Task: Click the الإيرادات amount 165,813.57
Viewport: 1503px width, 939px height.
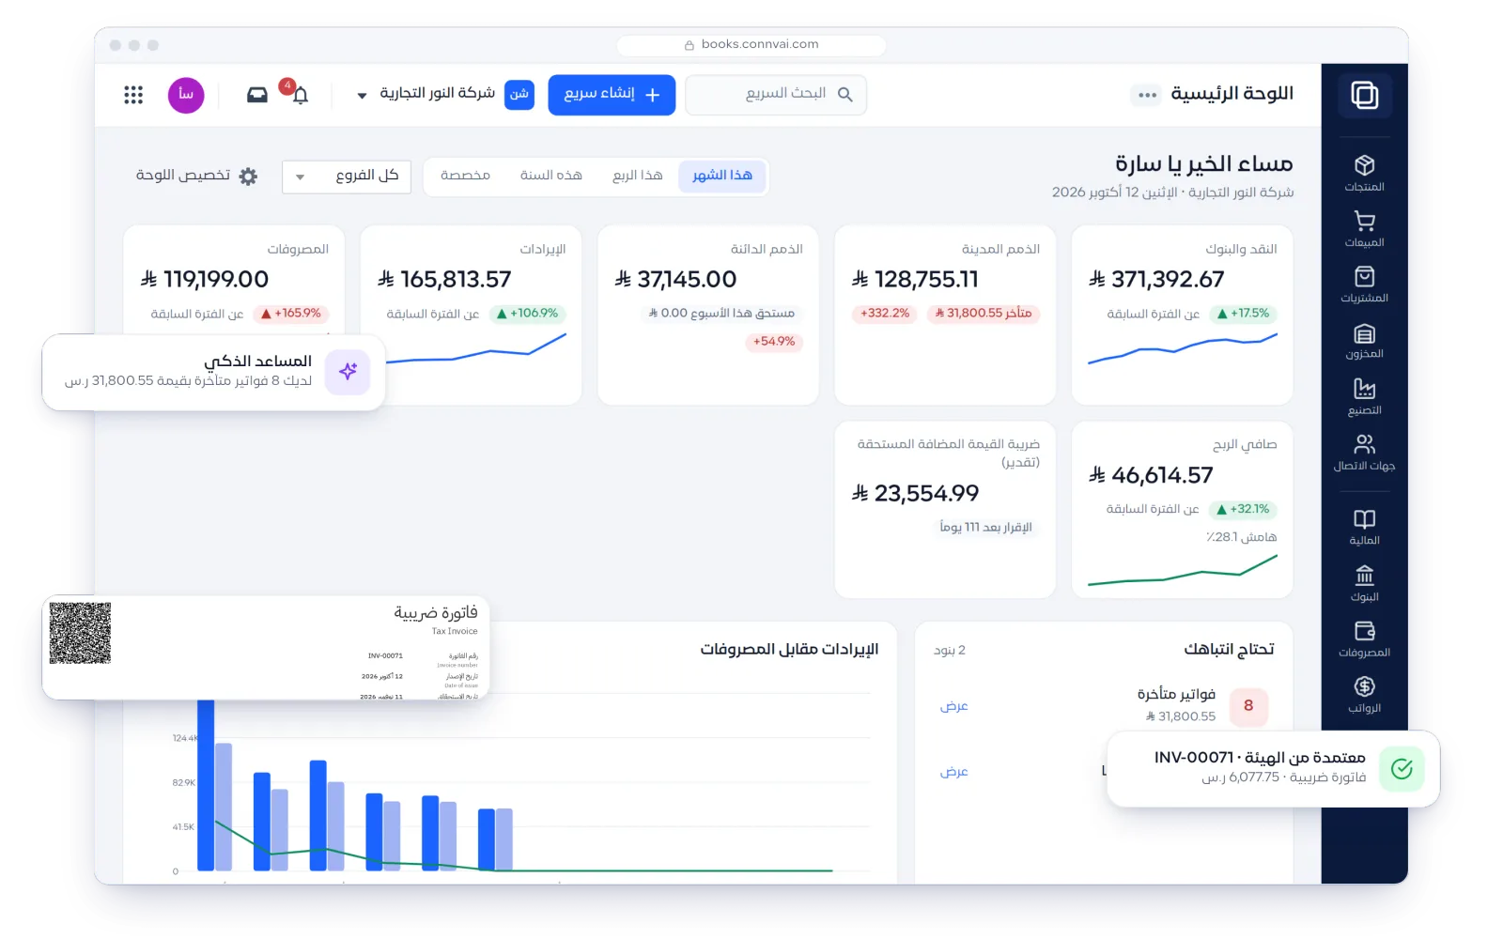Action: click(444, 280)
